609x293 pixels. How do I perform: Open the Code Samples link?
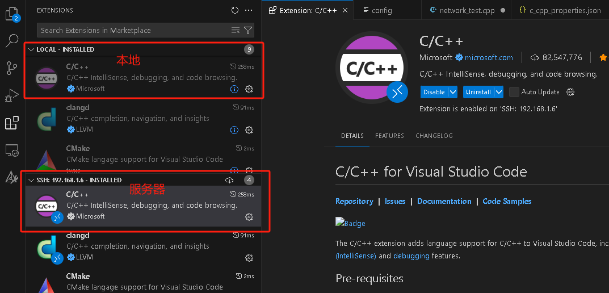pos(507,201)
